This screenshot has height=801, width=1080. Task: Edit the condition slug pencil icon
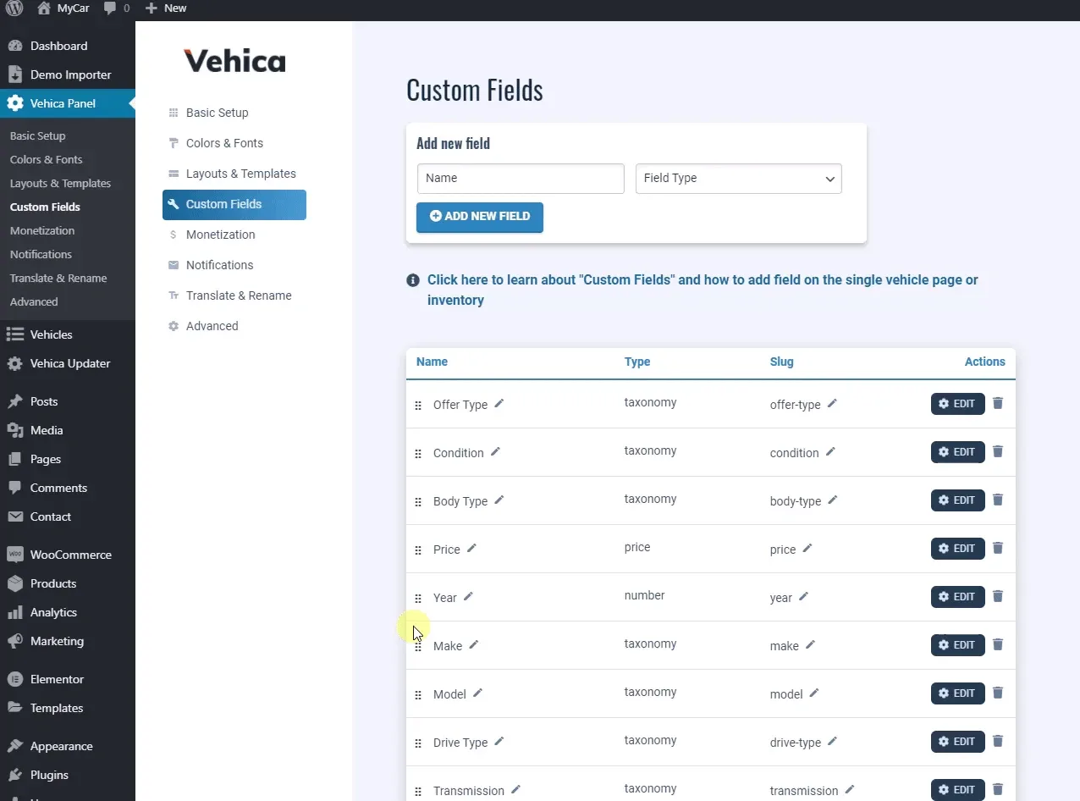[x=830, y=451]
